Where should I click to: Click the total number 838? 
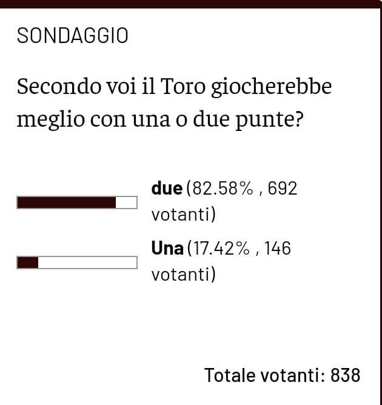tap(346, 375)
